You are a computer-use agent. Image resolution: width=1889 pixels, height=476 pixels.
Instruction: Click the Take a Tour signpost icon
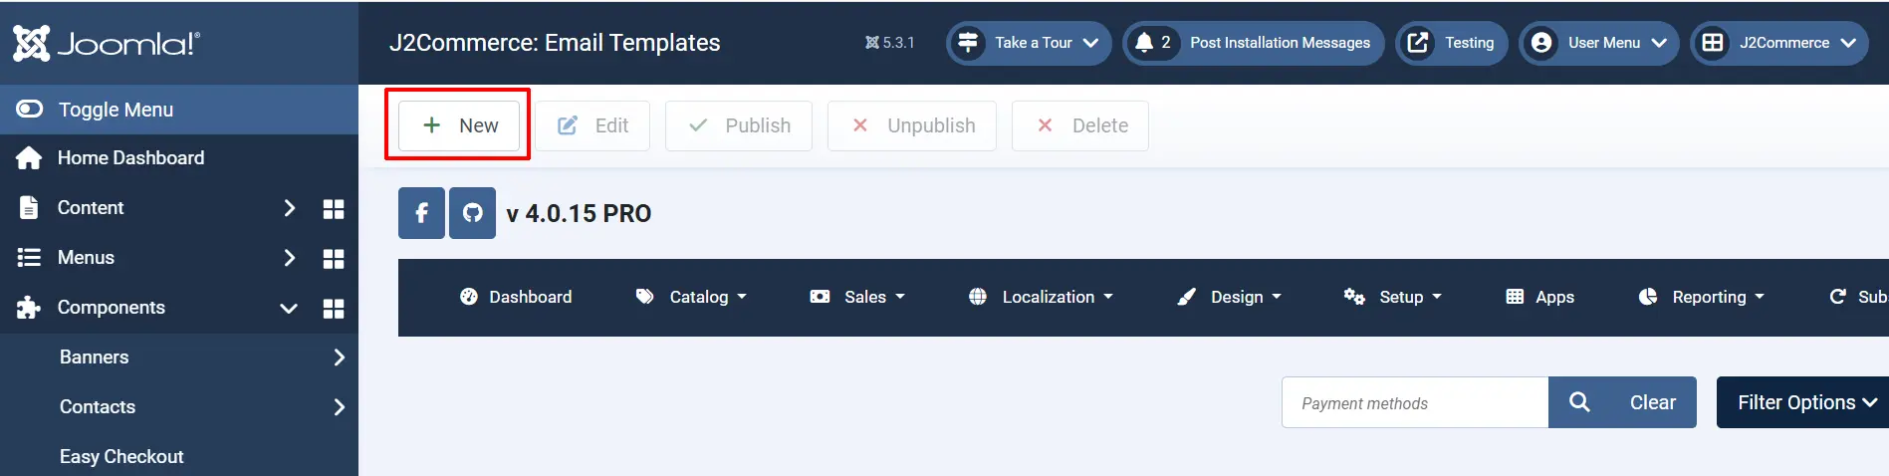(x=968, y=43)
